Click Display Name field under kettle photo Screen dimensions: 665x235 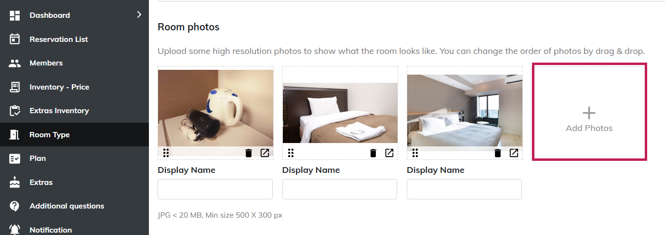click(x=215, y=189)
